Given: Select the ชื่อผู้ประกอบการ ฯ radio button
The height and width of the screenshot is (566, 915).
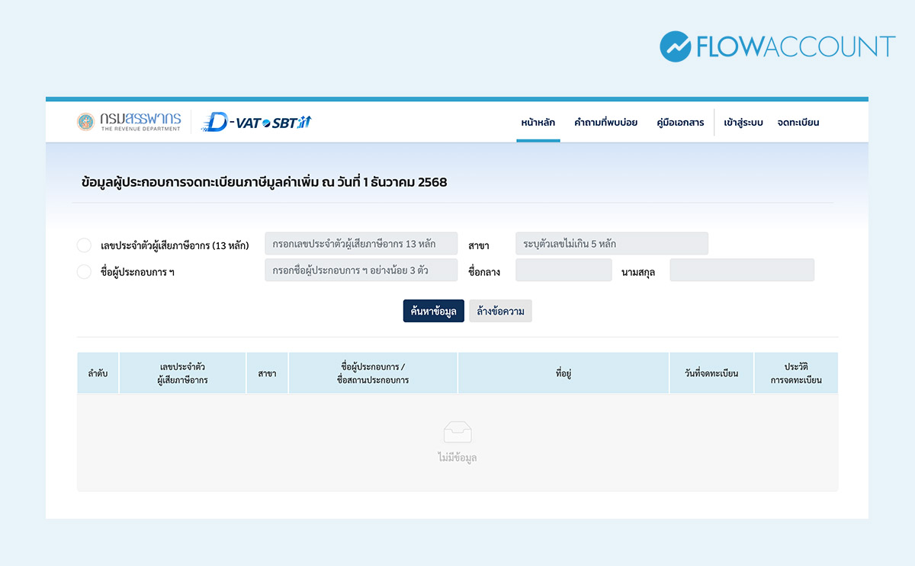Looking at the screenshot, I should (84, 270).
